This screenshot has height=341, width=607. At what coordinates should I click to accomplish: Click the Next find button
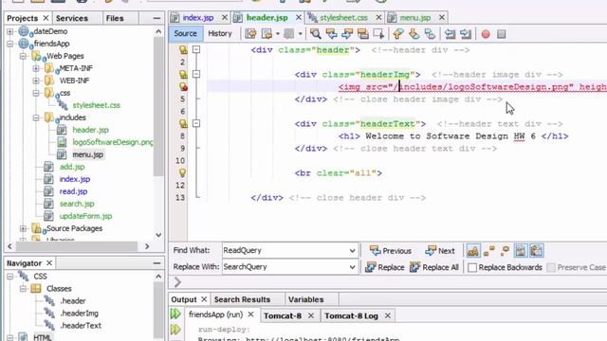(440, 251)
